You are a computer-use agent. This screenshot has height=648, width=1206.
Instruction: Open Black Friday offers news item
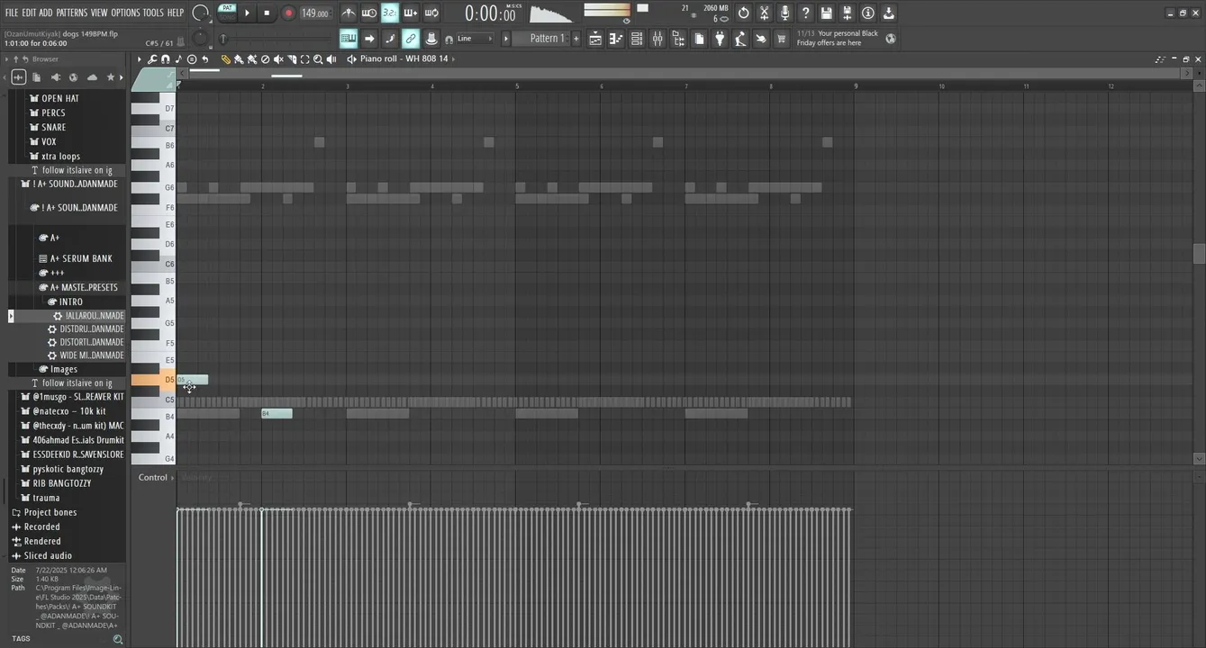click(838, 38)
